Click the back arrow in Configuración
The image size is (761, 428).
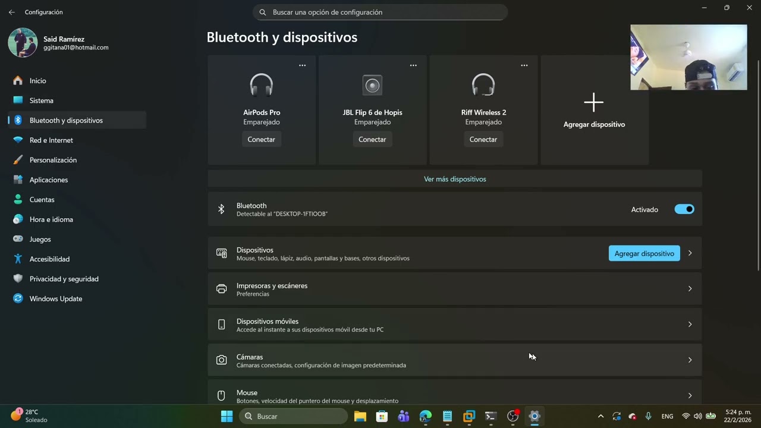coord(12,12)
